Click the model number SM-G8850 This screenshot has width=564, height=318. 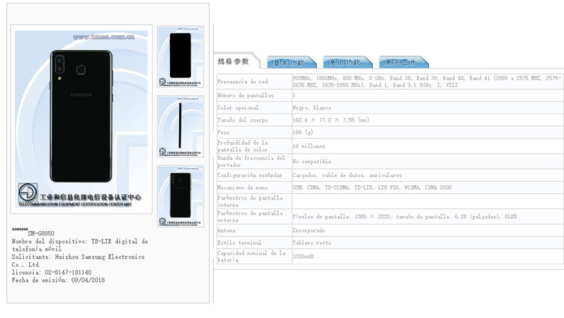41,233
